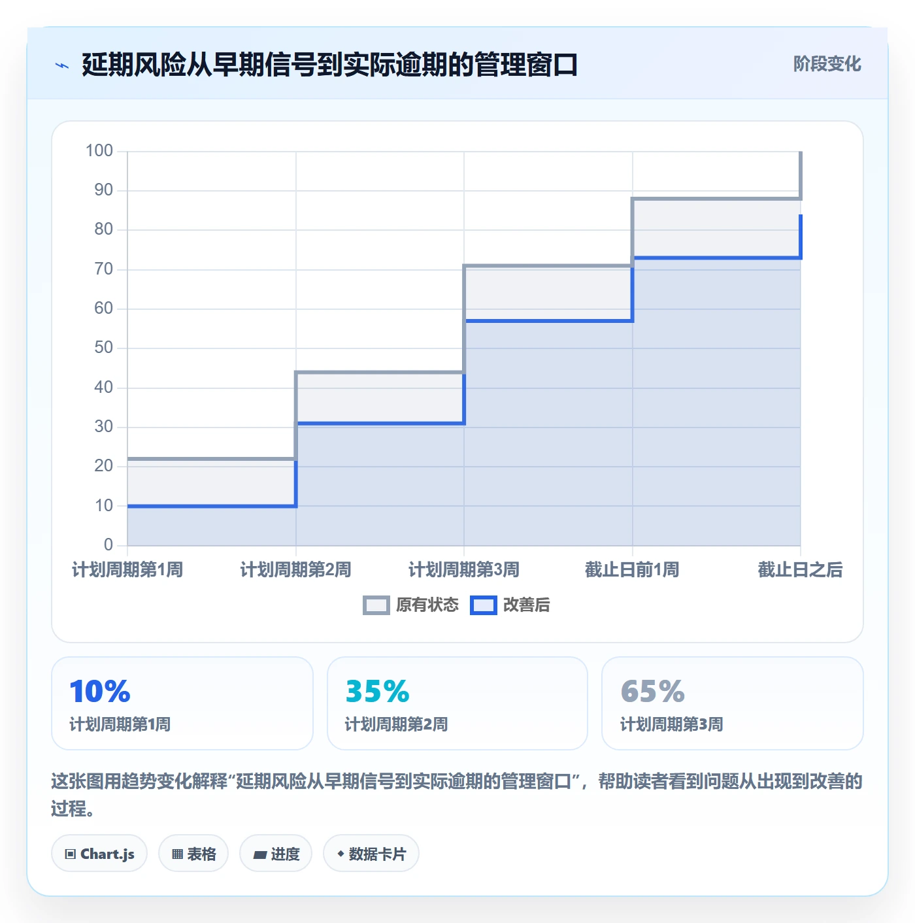Screen dimensions: 915x923
Task: Select the 数据卡片 tag chip
Action: pos(371,853)
